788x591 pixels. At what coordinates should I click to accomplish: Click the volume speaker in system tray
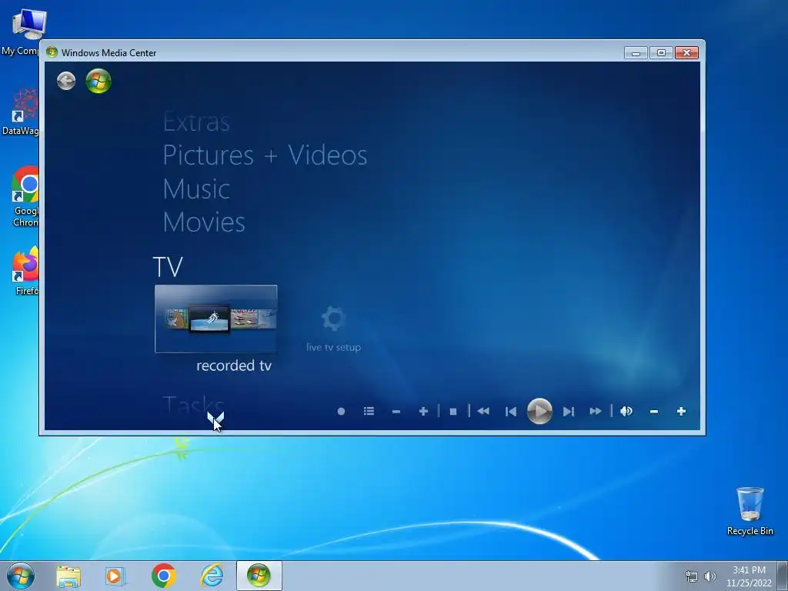point(710,576)
